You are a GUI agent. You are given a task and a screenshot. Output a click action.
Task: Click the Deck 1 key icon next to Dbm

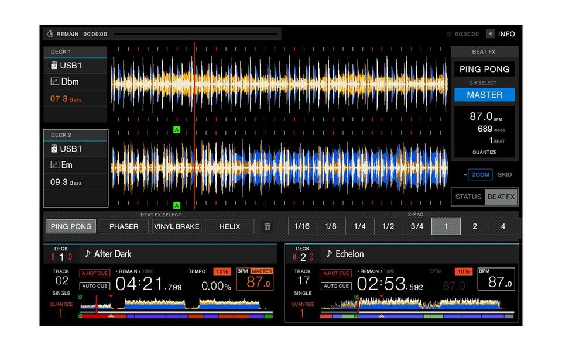54,81
